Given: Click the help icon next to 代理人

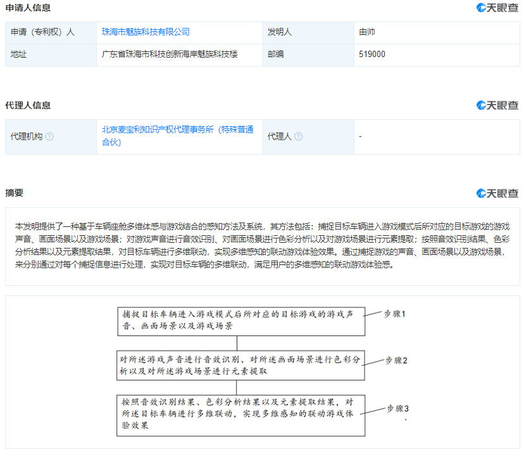Looking at the screenshot, I should tap(299, 136).
